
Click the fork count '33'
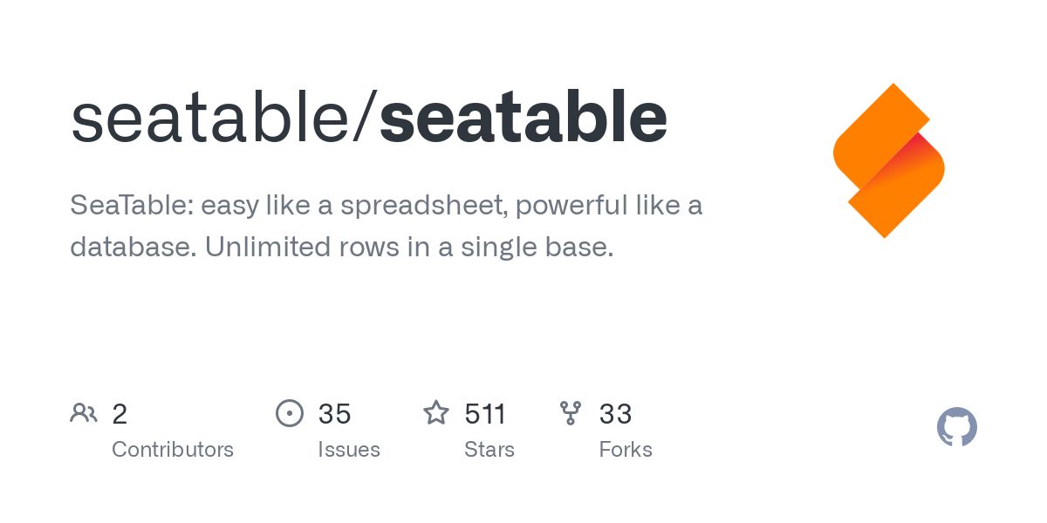tap(615, 414)
